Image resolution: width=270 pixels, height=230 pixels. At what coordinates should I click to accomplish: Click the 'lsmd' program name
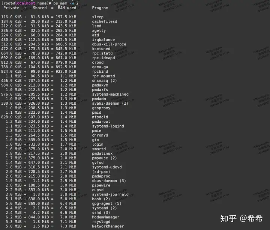(97, 26)
